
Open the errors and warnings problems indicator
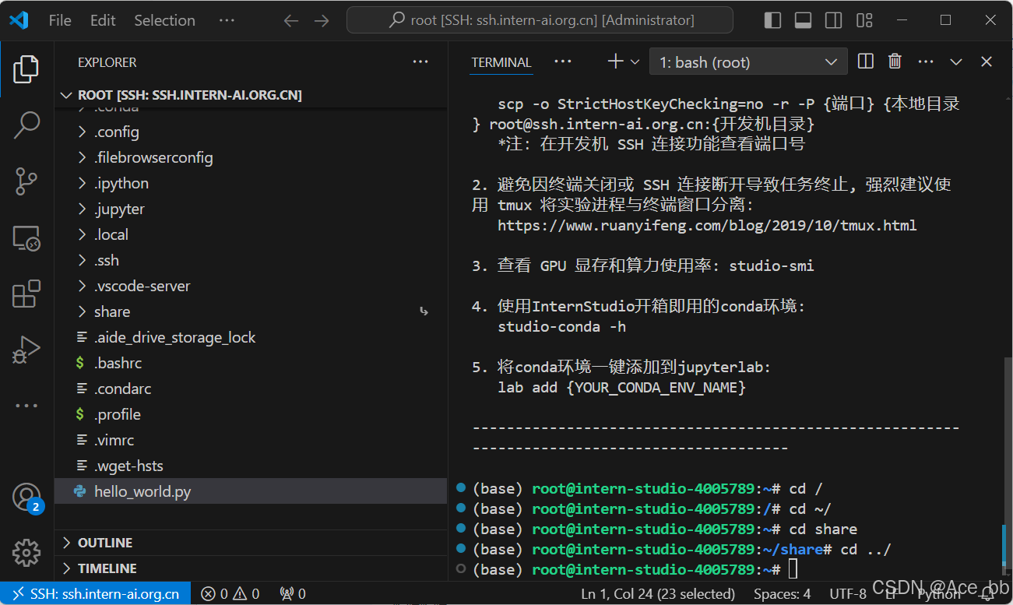[230, 594]
